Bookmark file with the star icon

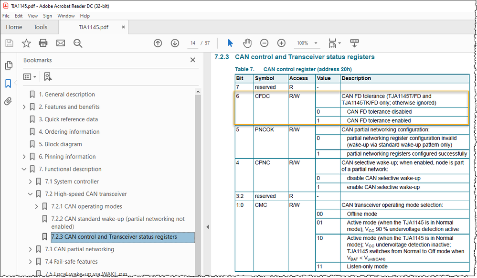pyautogui.click(x=26, y=43)
